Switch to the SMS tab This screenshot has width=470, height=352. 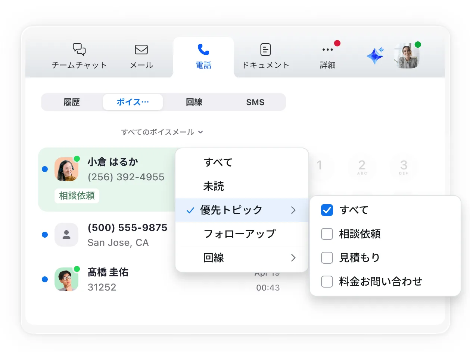click(255, 102)
